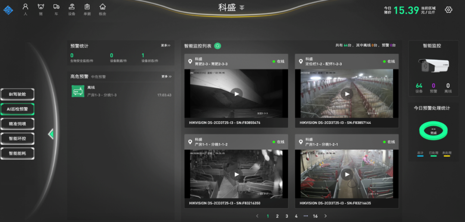Open the 单据 (documents) clipboard icon
The image size is (465, 222).
[87, 9]
